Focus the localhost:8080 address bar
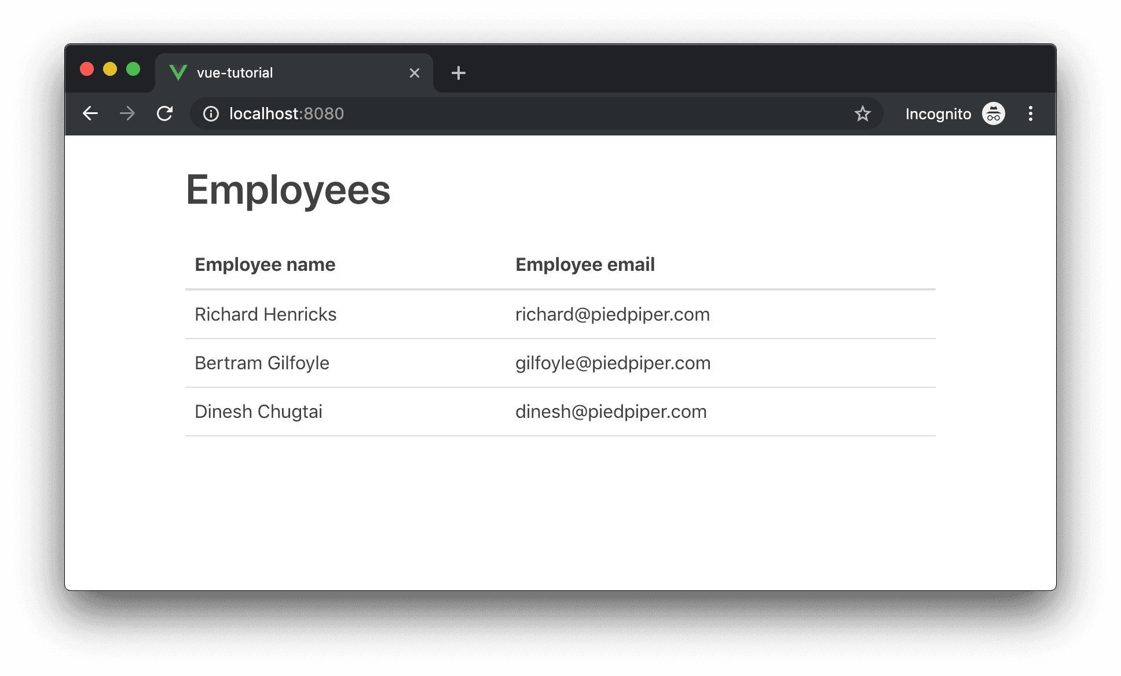1121x676 pixels. click(x=536, y=113)
